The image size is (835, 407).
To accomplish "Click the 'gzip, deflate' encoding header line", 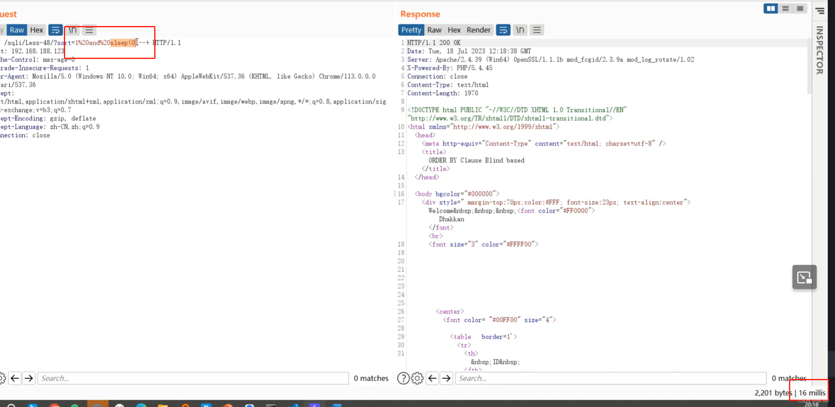I will (48, 119).
